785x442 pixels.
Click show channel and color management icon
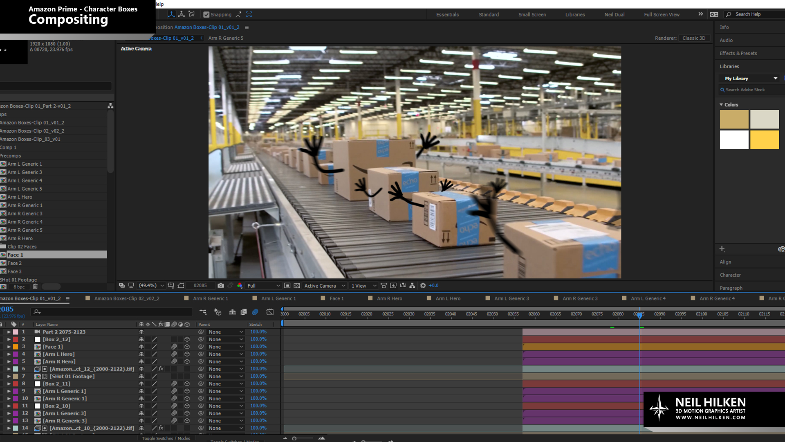pos(240,285)
